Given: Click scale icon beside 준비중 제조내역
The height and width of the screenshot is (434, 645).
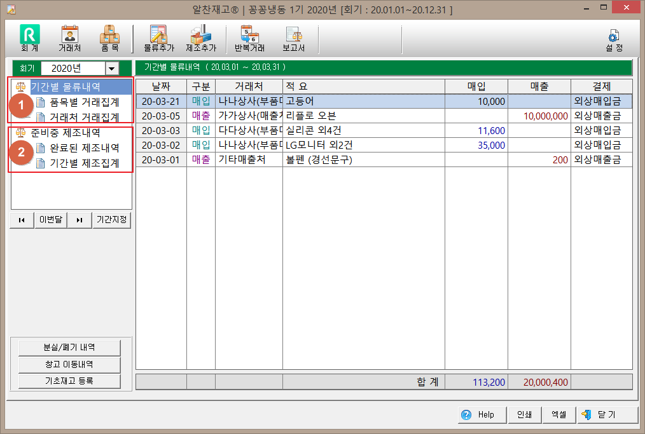Looking at the screenshot, I should [20, 132].
